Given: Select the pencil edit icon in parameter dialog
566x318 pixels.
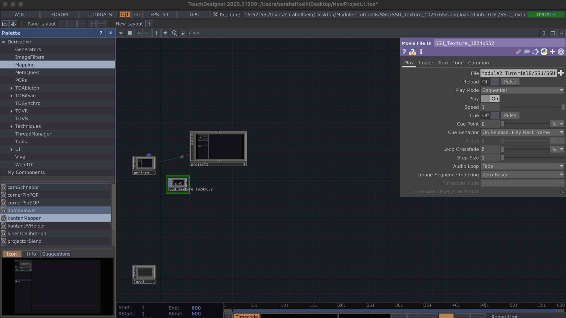Looking at the screenshot, I should [519, 52].
